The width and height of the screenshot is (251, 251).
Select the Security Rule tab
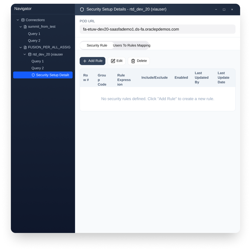point(97,45)
